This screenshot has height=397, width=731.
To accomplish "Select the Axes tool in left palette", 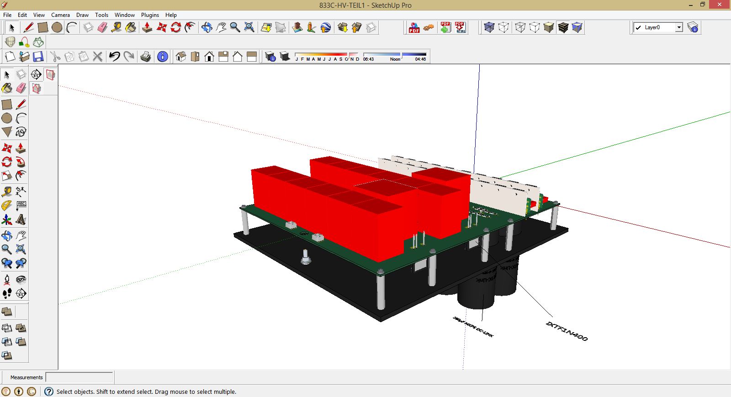I will click(x=7, y=220).
